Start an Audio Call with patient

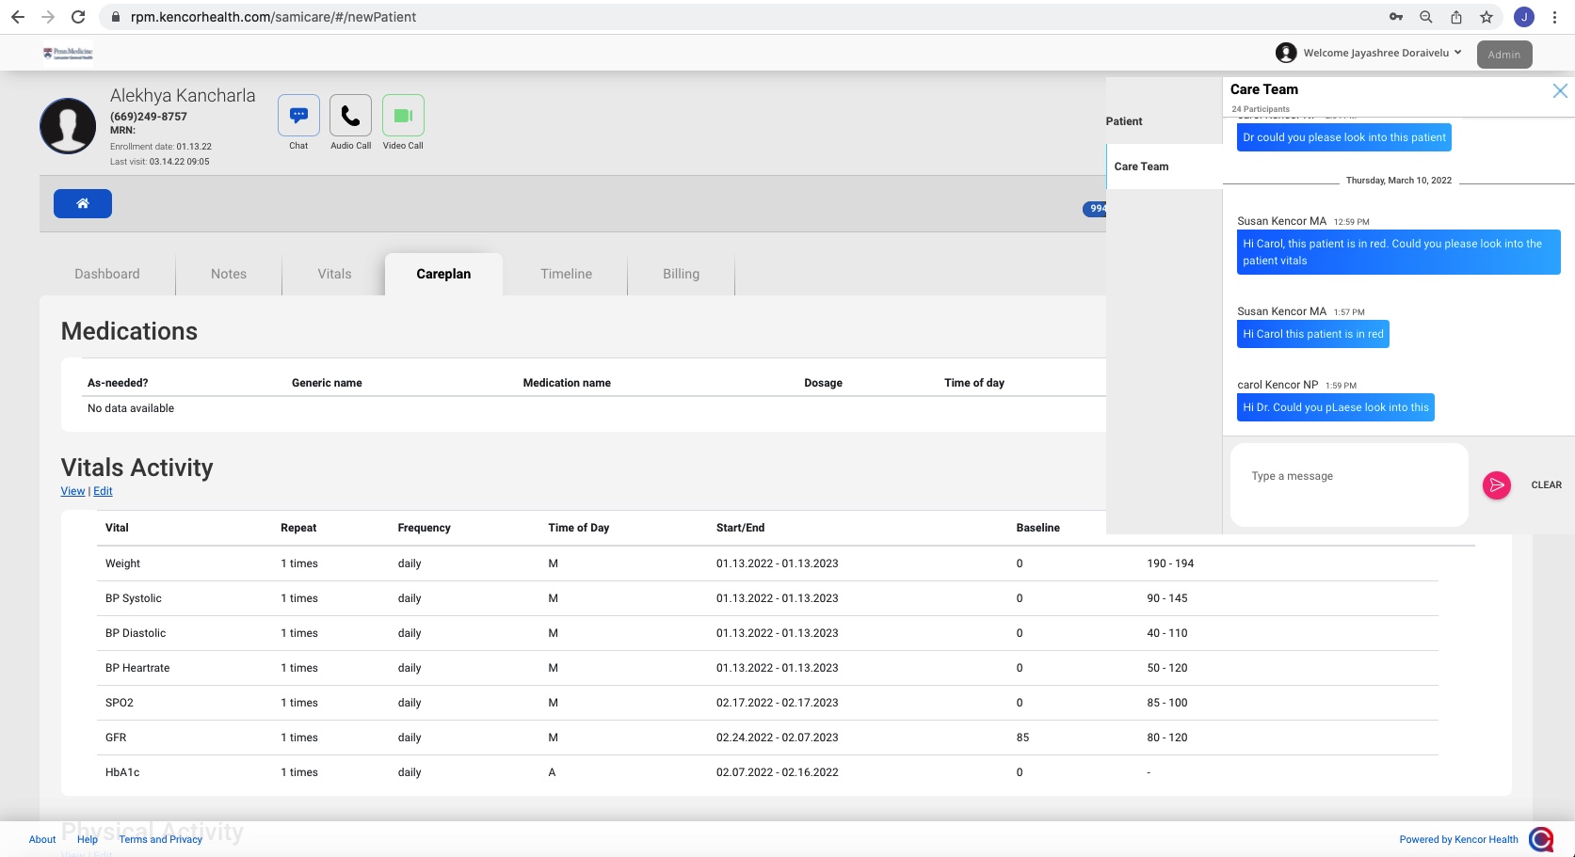tap(350, 116)
